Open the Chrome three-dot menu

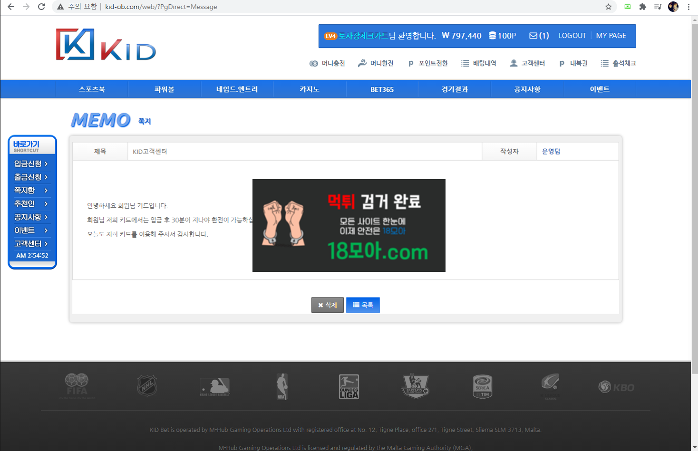pos(688,7)
